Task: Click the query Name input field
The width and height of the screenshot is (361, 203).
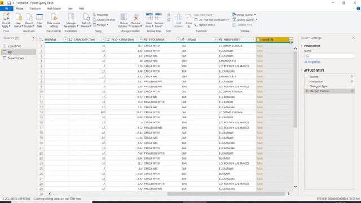Action: point(329,56)
